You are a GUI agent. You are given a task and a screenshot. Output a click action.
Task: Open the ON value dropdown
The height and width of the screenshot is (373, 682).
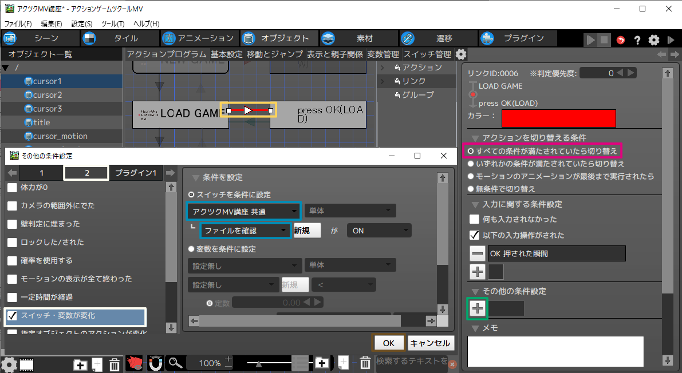click(x=379, y=231)
